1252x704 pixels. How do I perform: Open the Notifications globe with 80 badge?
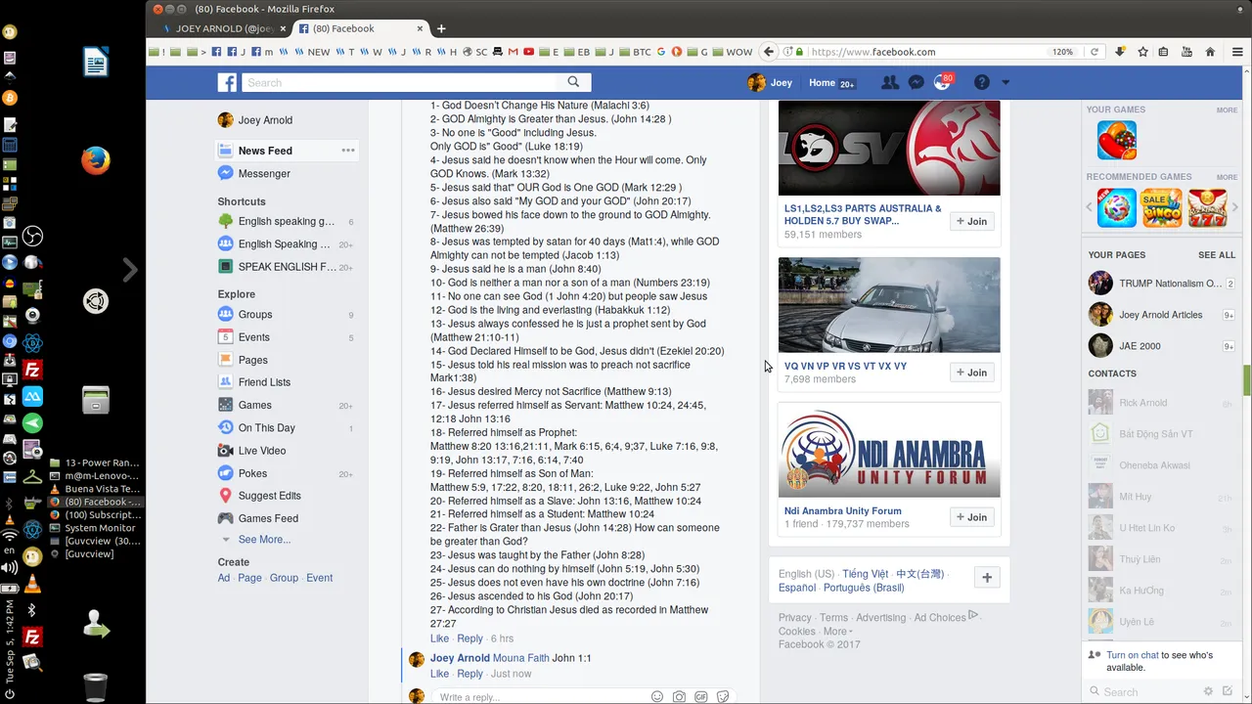[x=942, y=83]
